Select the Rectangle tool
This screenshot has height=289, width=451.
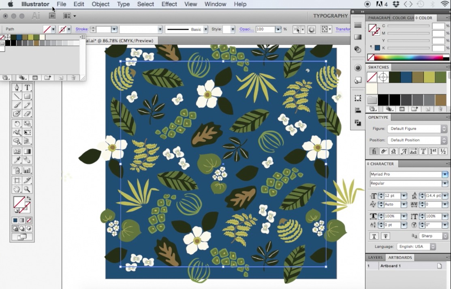pyautogui.click(x=27, y=96)
